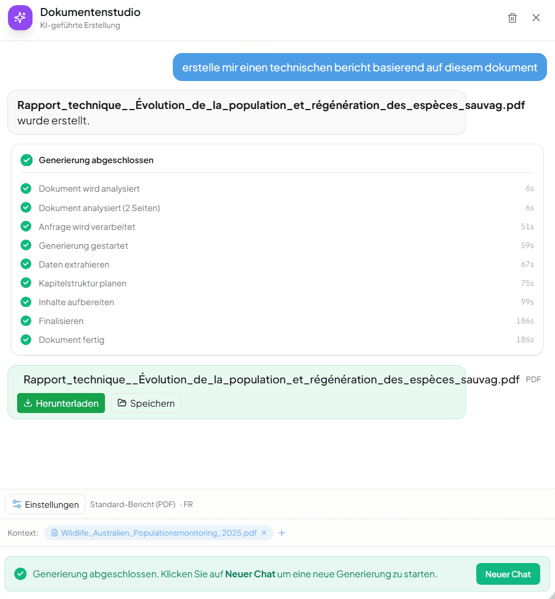Click the check icon next to Daten extrahieren
The height and width of the screenshot is (599, 555).
(26, 264)
